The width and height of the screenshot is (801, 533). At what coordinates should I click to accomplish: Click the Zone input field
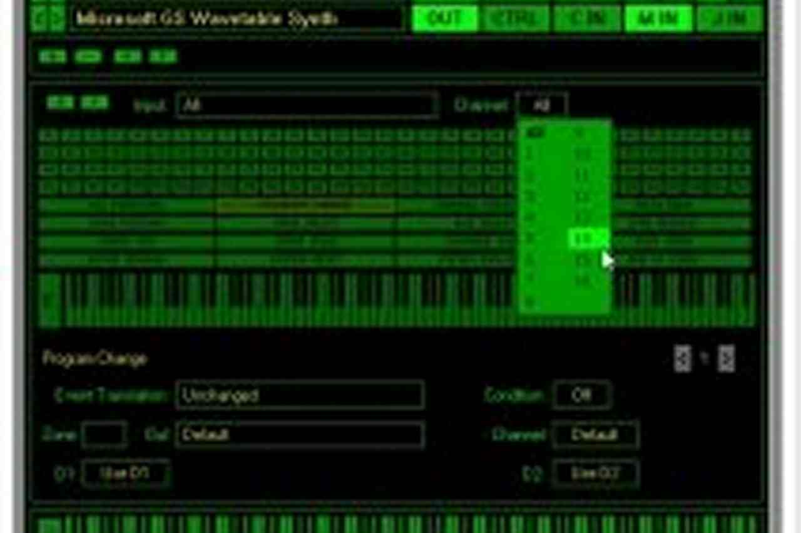[x=104, y=435]
